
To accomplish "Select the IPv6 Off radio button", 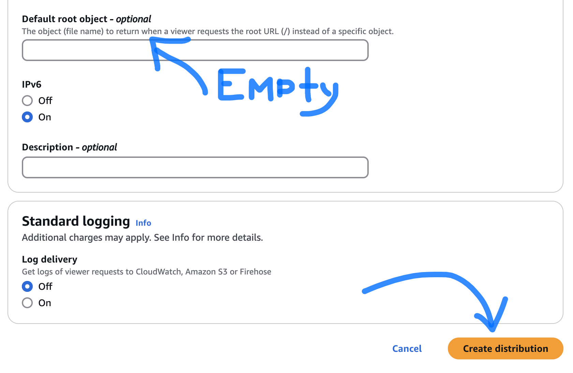I will coord(27,101).
